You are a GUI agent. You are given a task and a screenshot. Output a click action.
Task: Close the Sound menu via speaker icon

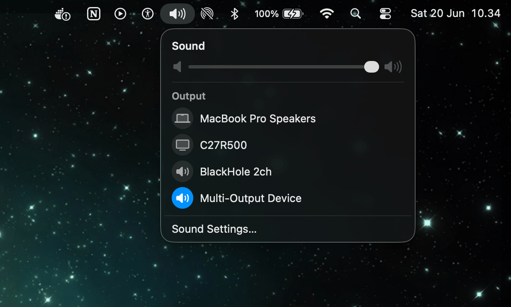click(178, 14)
